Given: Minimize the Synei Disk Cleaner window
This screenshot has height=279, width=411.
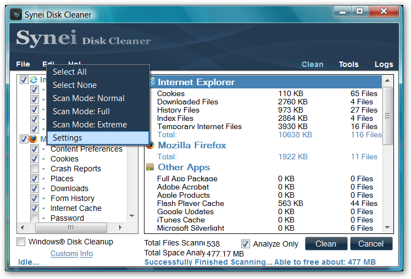Looking at the screenshot, I should [342, 12].
